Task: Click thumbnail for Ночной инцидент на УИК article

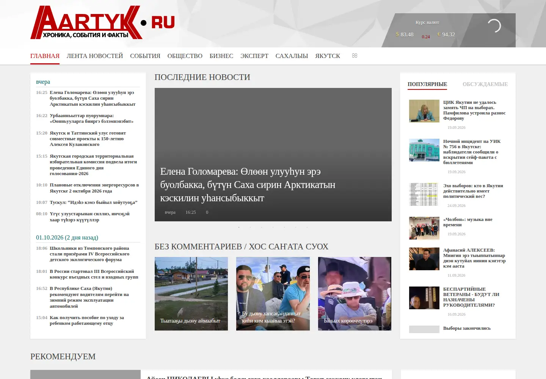Action: click(x=424, y=150)
